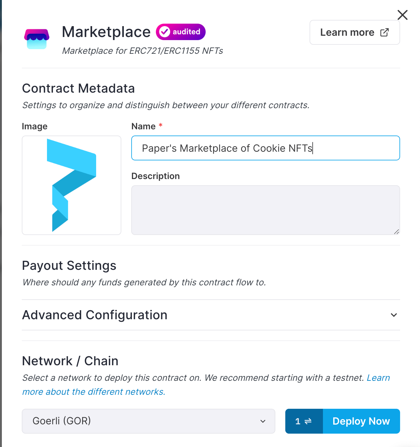
Task: Click the X to dismiss the Marketplace dialog
Action: point(402,15)
